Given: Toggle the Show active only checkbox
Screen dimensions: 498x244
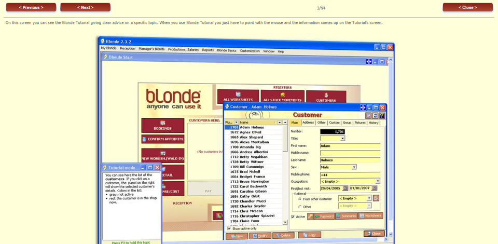Looking at the screenshot, I should click(x=229, y=228).
